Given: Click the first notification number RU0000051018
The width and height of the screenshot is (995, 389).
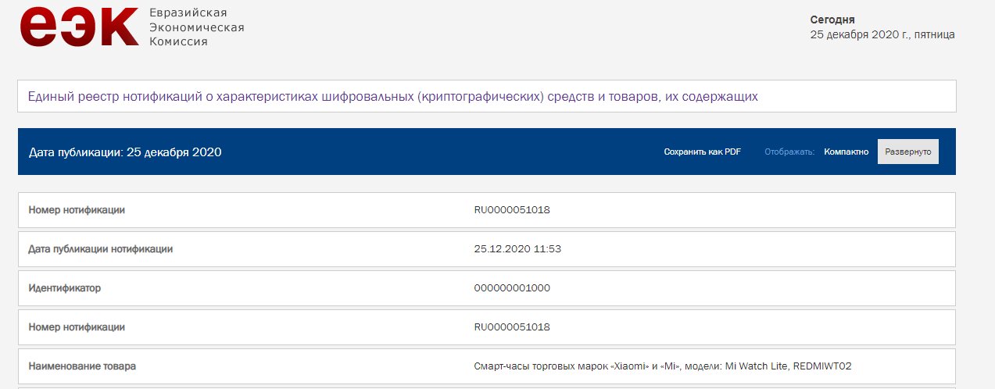Looking at the screenshot, I should [x=512, y=210].
